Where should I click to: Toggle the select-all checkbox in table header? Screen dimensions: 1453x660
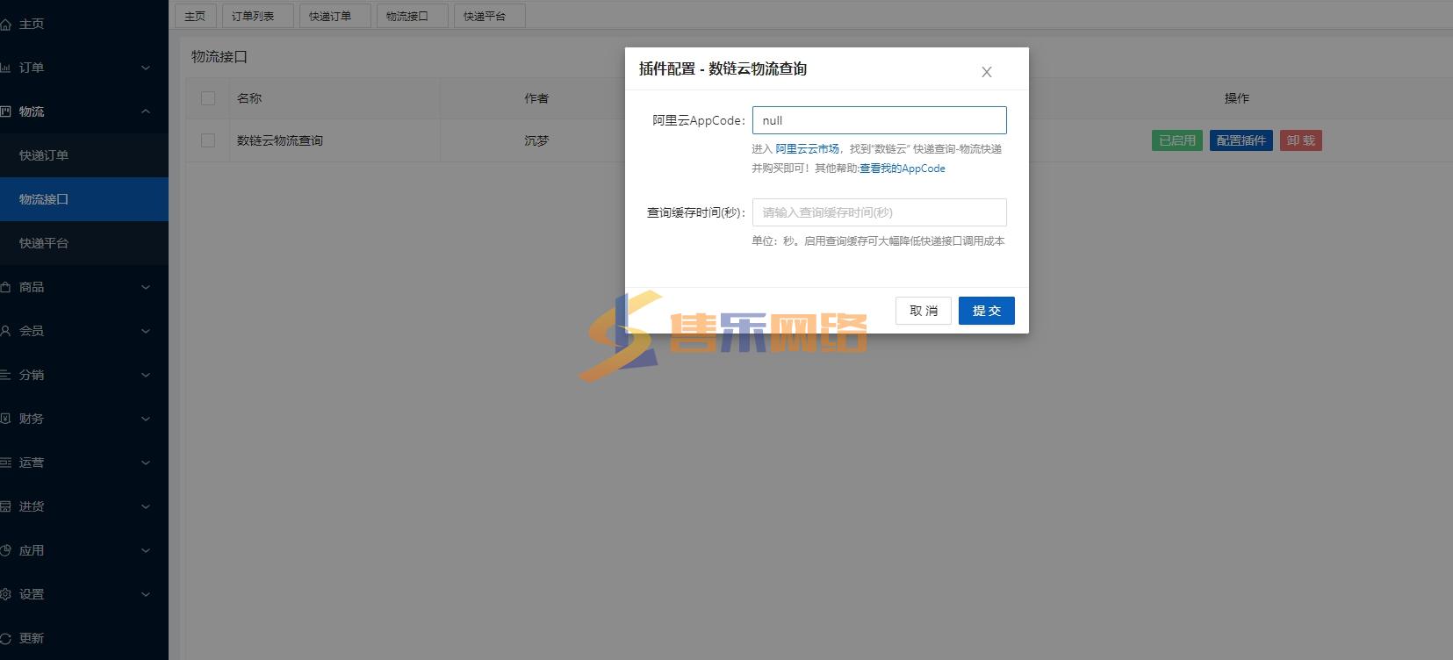tap(208, 98)
